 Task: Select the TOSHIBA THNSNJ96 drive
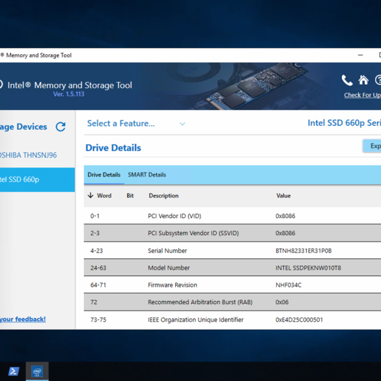[28, 155]
